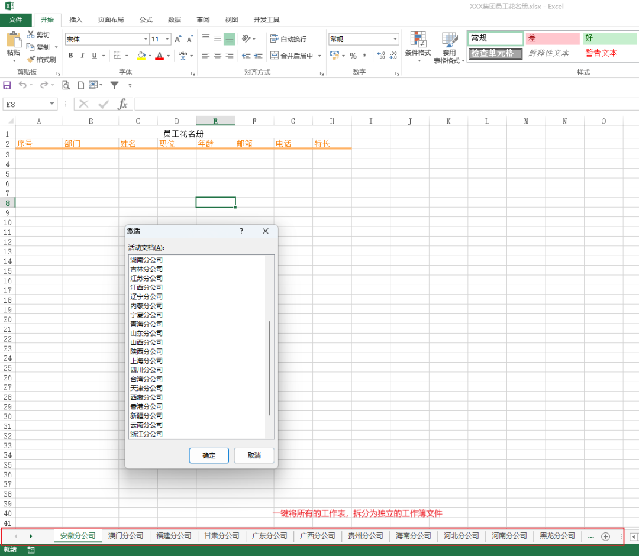Click 合并后居中 merge and center
The image size is (639, 556).
click(292, 56)
